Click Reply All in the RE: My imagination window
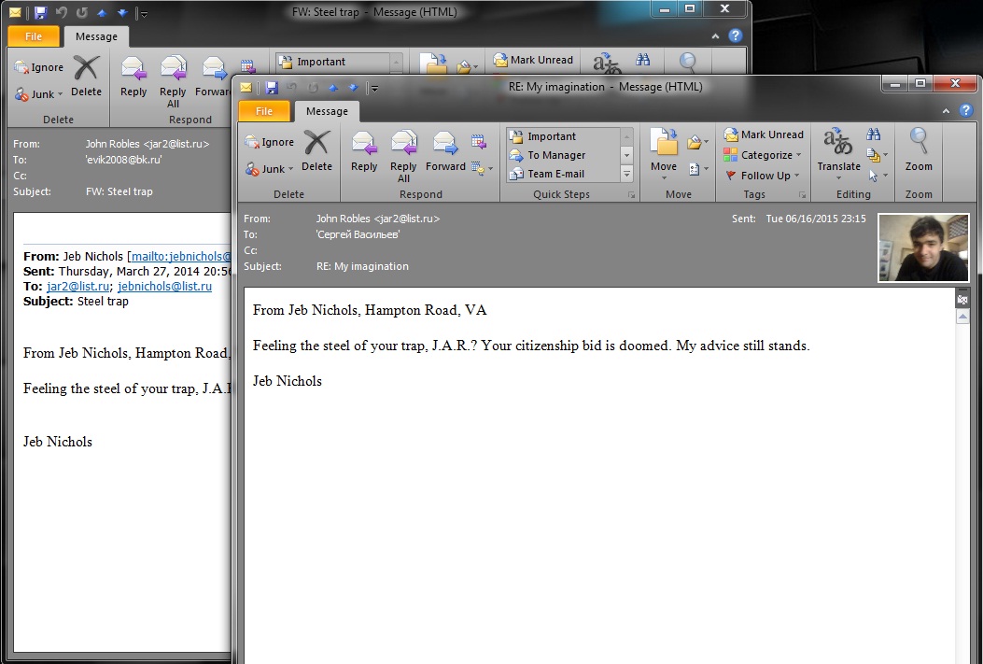 [403, 155]
